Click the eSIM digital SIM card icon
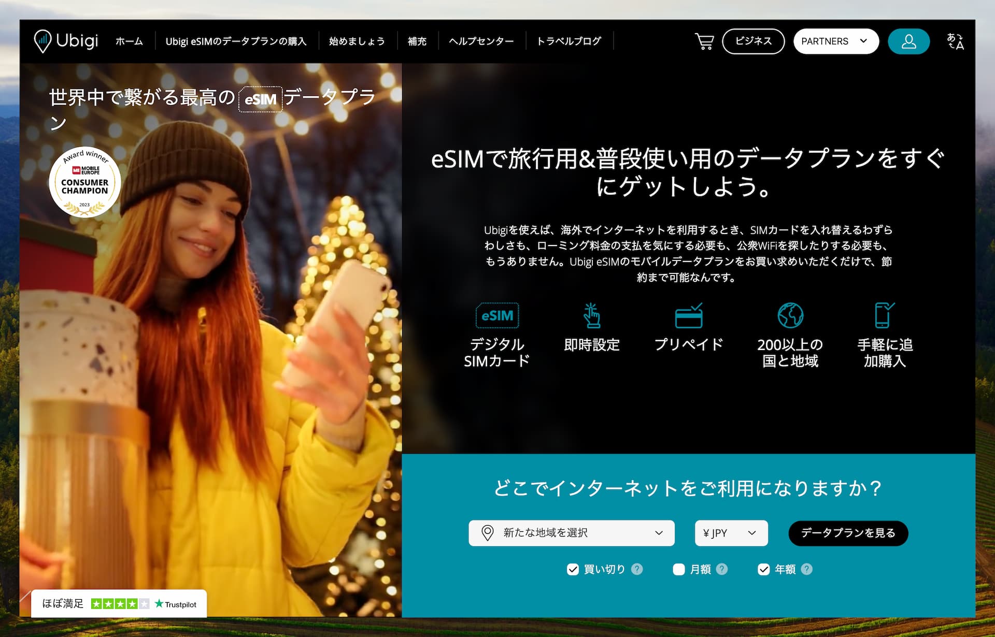This screenshot has height=637, width=995. point(497,315)
